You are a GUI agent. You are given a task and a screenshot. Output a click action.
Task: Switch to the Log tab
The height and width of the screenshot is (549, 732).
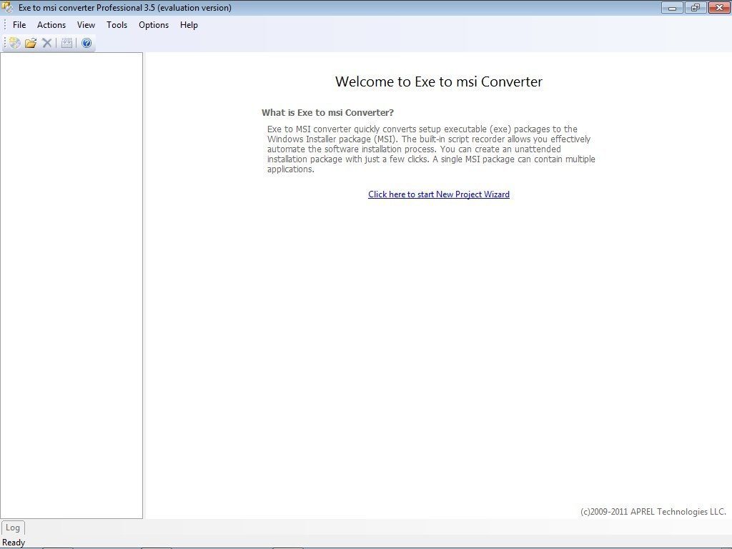(13, 528)
